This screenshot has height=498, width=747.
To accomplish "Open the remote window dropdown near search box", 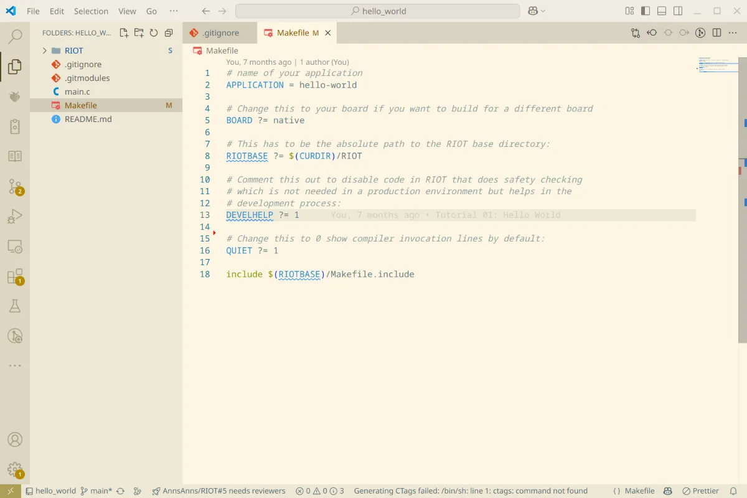I will click(x=535, y=11).
